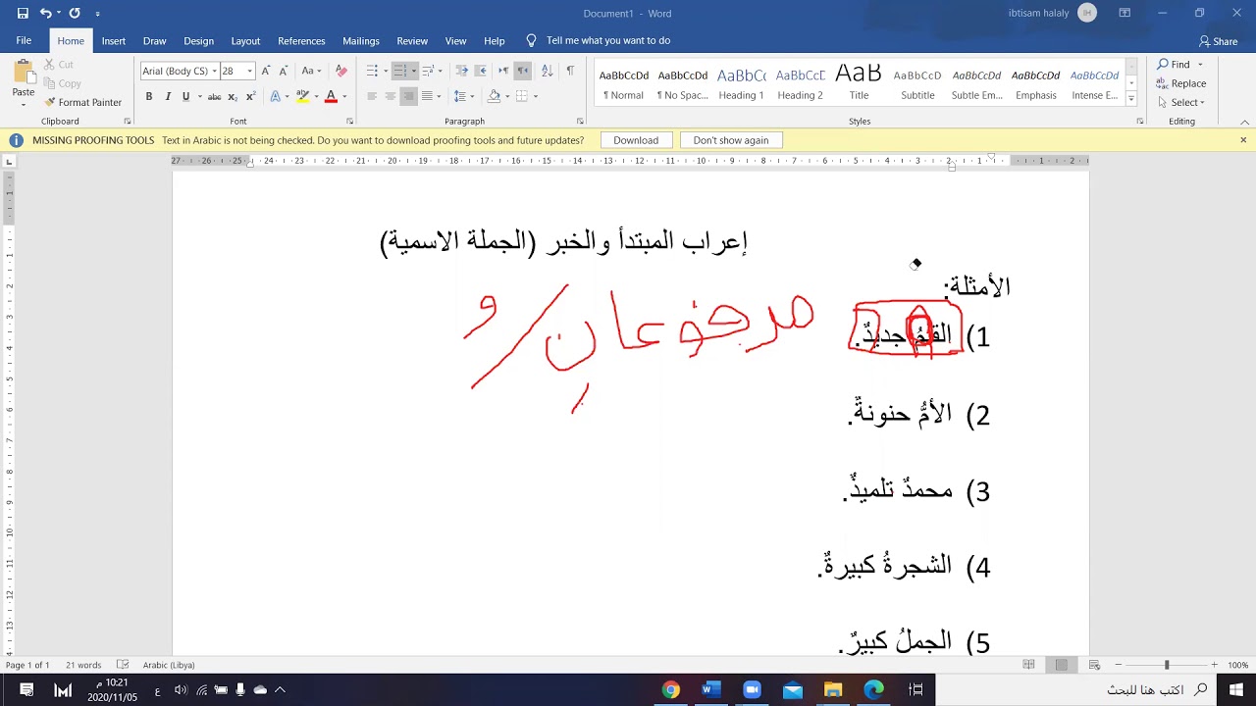1256x706 pixels.
Task: Increase paragraph indent
Action: [x=481, y=71]
